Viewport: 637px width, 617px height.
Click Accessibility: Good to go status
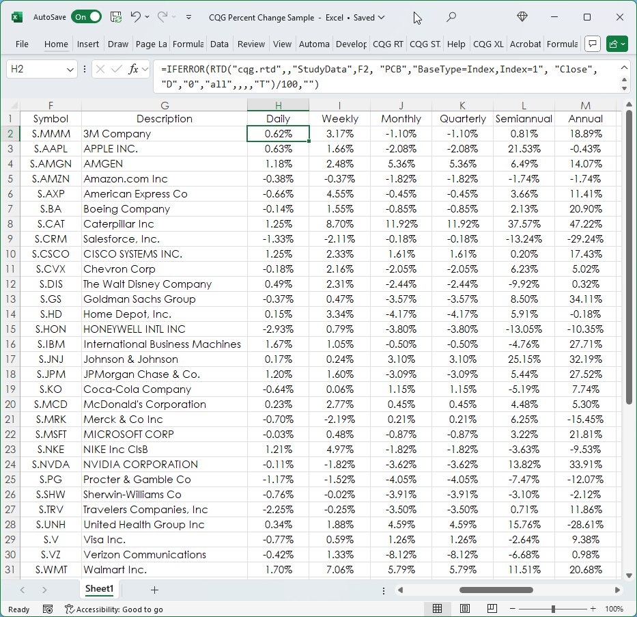pyautogui.click(x=113, y=609)
